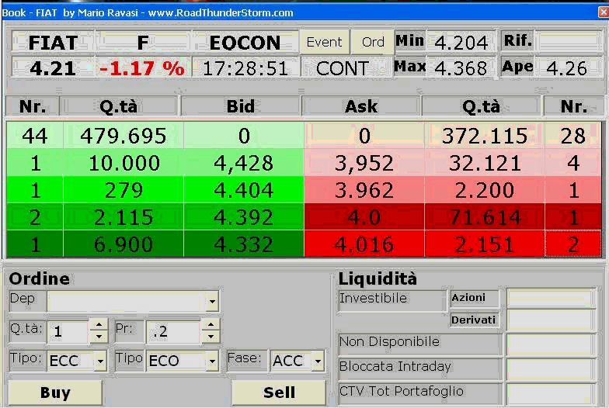The width and height of the screenshot is (609, 408).
Task: Select bid price 4.404
Action: coord(244,190)
